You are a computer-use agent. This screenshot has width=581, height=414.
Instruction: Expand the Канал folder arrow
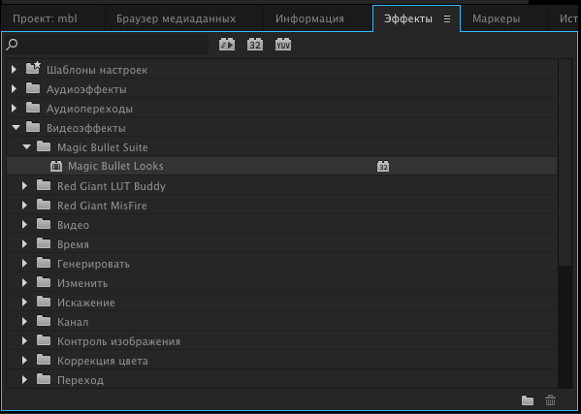[25, 321]
